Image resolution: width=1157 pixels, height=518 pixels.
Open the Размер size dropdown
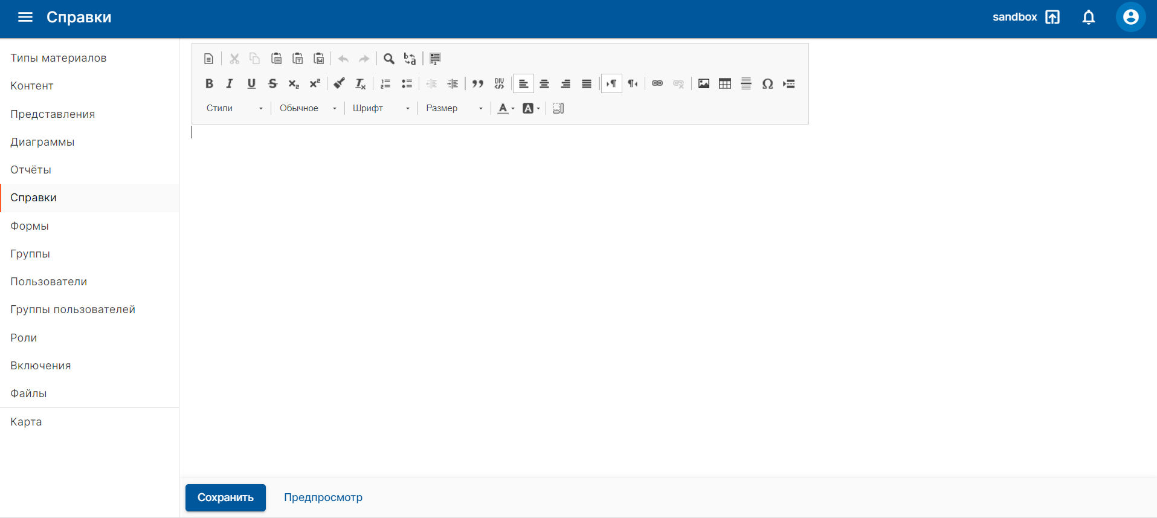pyautogui.click(x=454, y=108)
